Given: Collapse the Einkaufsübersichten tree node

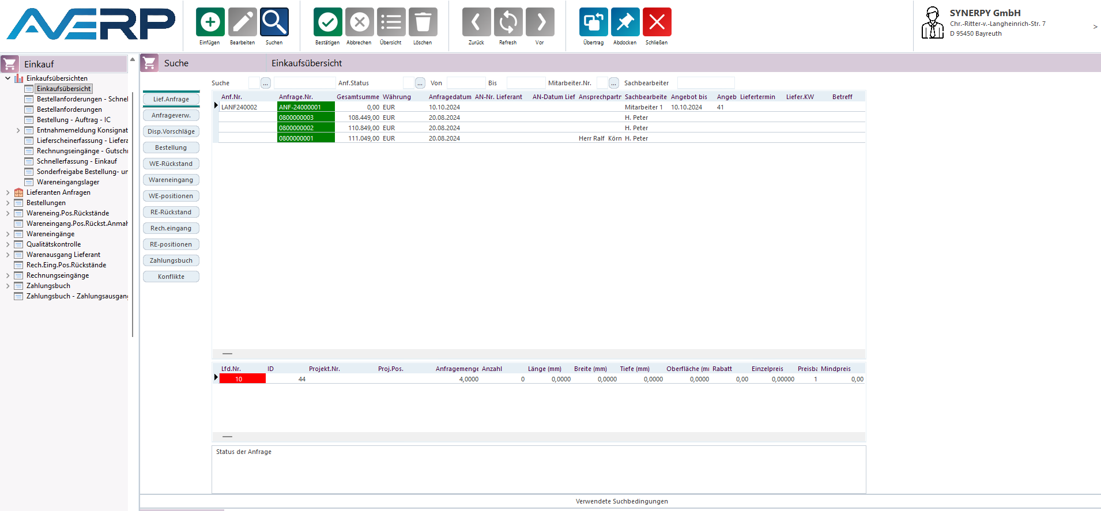Looking at the screenshot, I should [7, 78].
